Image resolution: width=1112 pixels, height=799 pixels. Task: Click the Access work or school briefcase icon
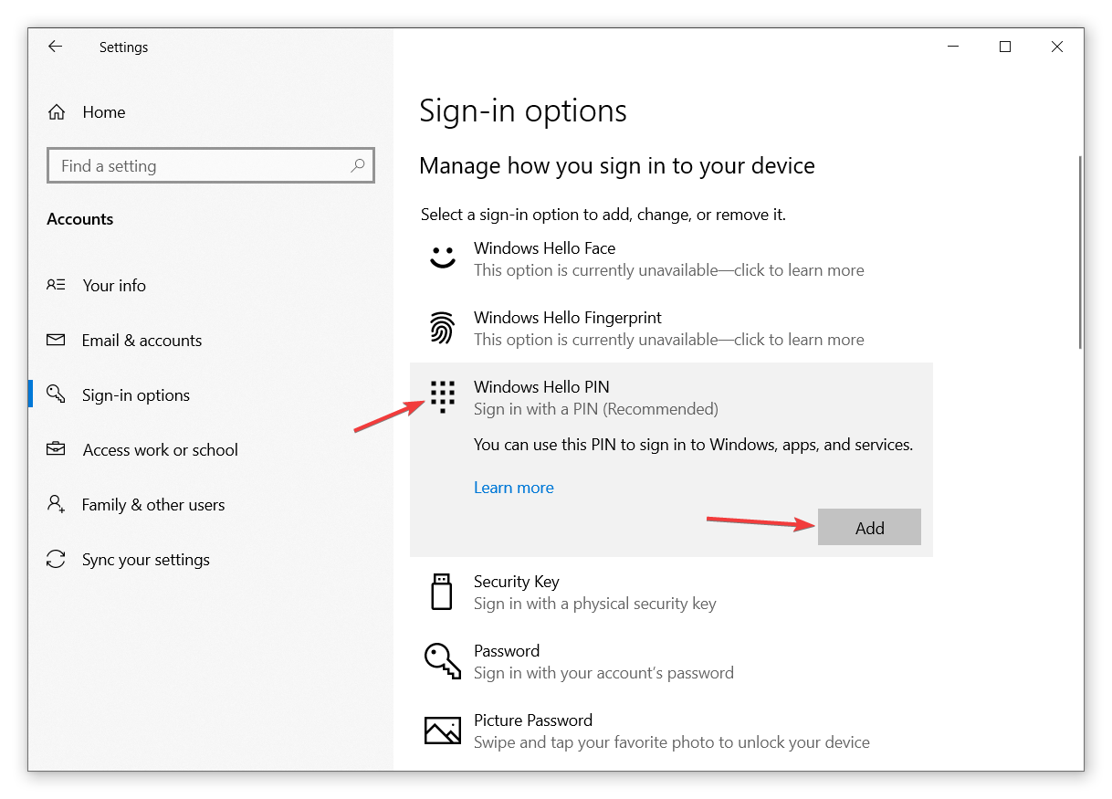click(x=56, y=449)
